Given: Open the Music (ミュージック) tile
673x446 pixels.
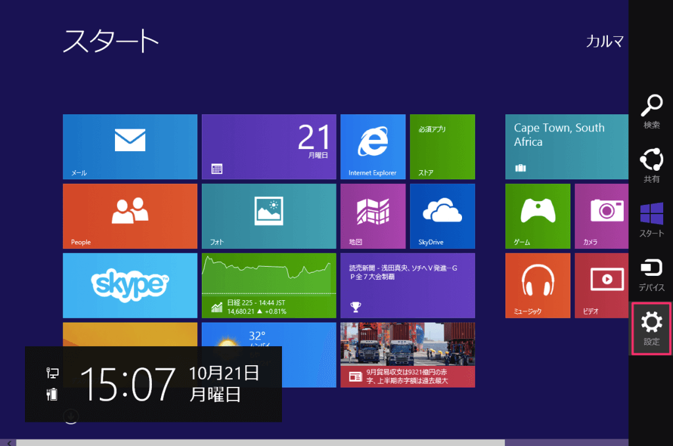Looking at the screenshot, I should tap(538, 286).
